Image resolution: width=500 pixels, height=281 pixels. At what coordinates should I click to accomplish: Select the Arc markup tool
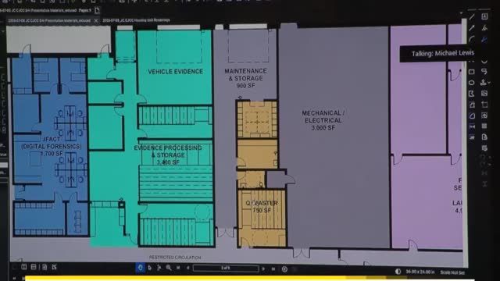[472, 39]
